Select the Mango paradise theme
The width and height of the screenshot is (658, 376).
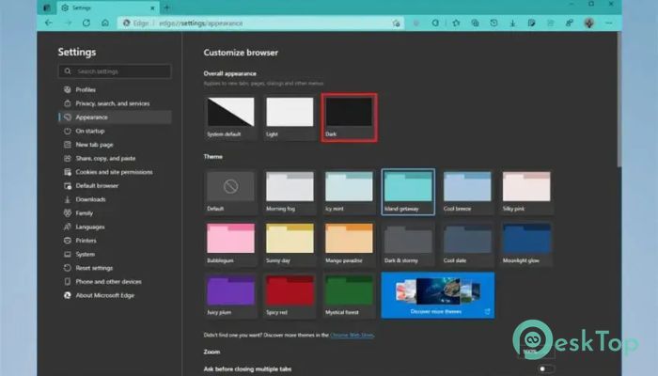[x=349, y=243]
